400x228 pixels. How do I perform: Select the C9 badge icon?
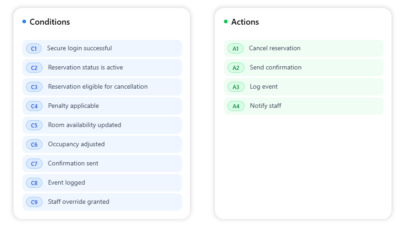[34, 202]
